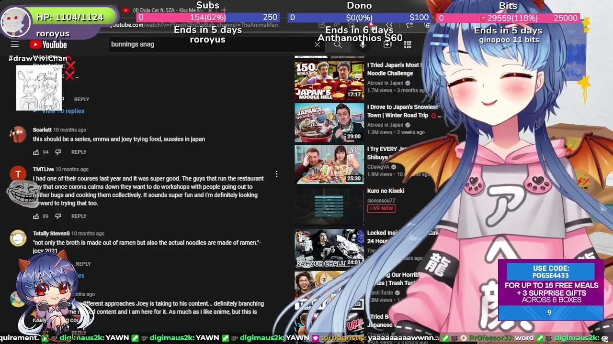
Task: Open Scarlett's channel avatar
Action: (x=18, y=134)
